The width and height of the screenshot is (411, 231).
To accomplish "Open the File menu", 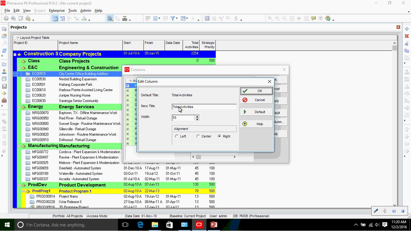I will point(7,11).
